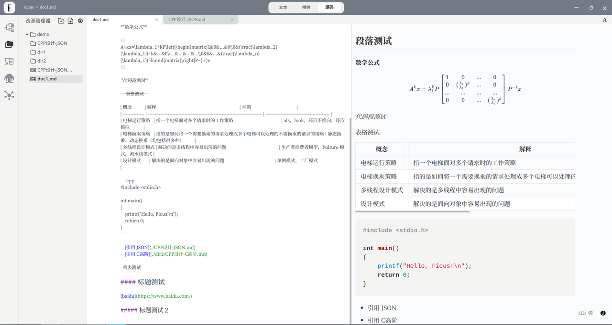Click the ##### 标题测试 2 source line
612x325 pixels.
pos(144,310)
